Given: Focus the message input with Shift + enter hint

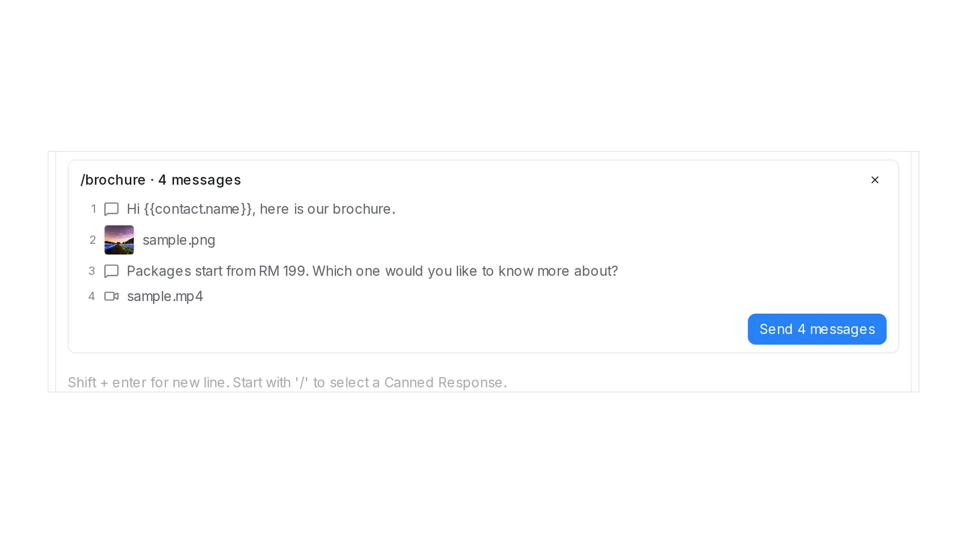Looking at the screenshot, I should coord(483,383).
